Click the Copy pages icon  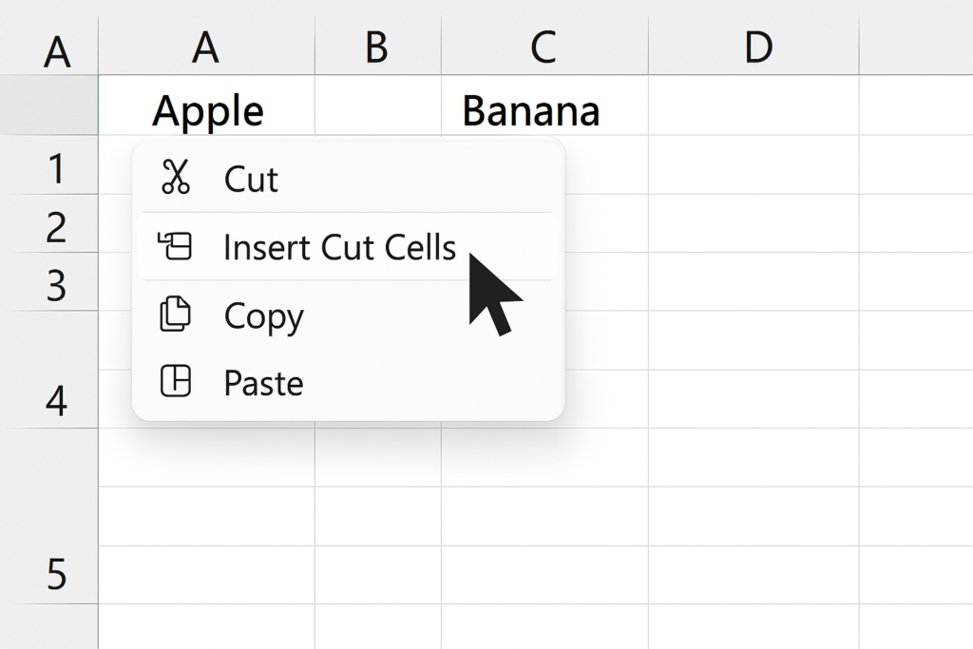(176, 314)
